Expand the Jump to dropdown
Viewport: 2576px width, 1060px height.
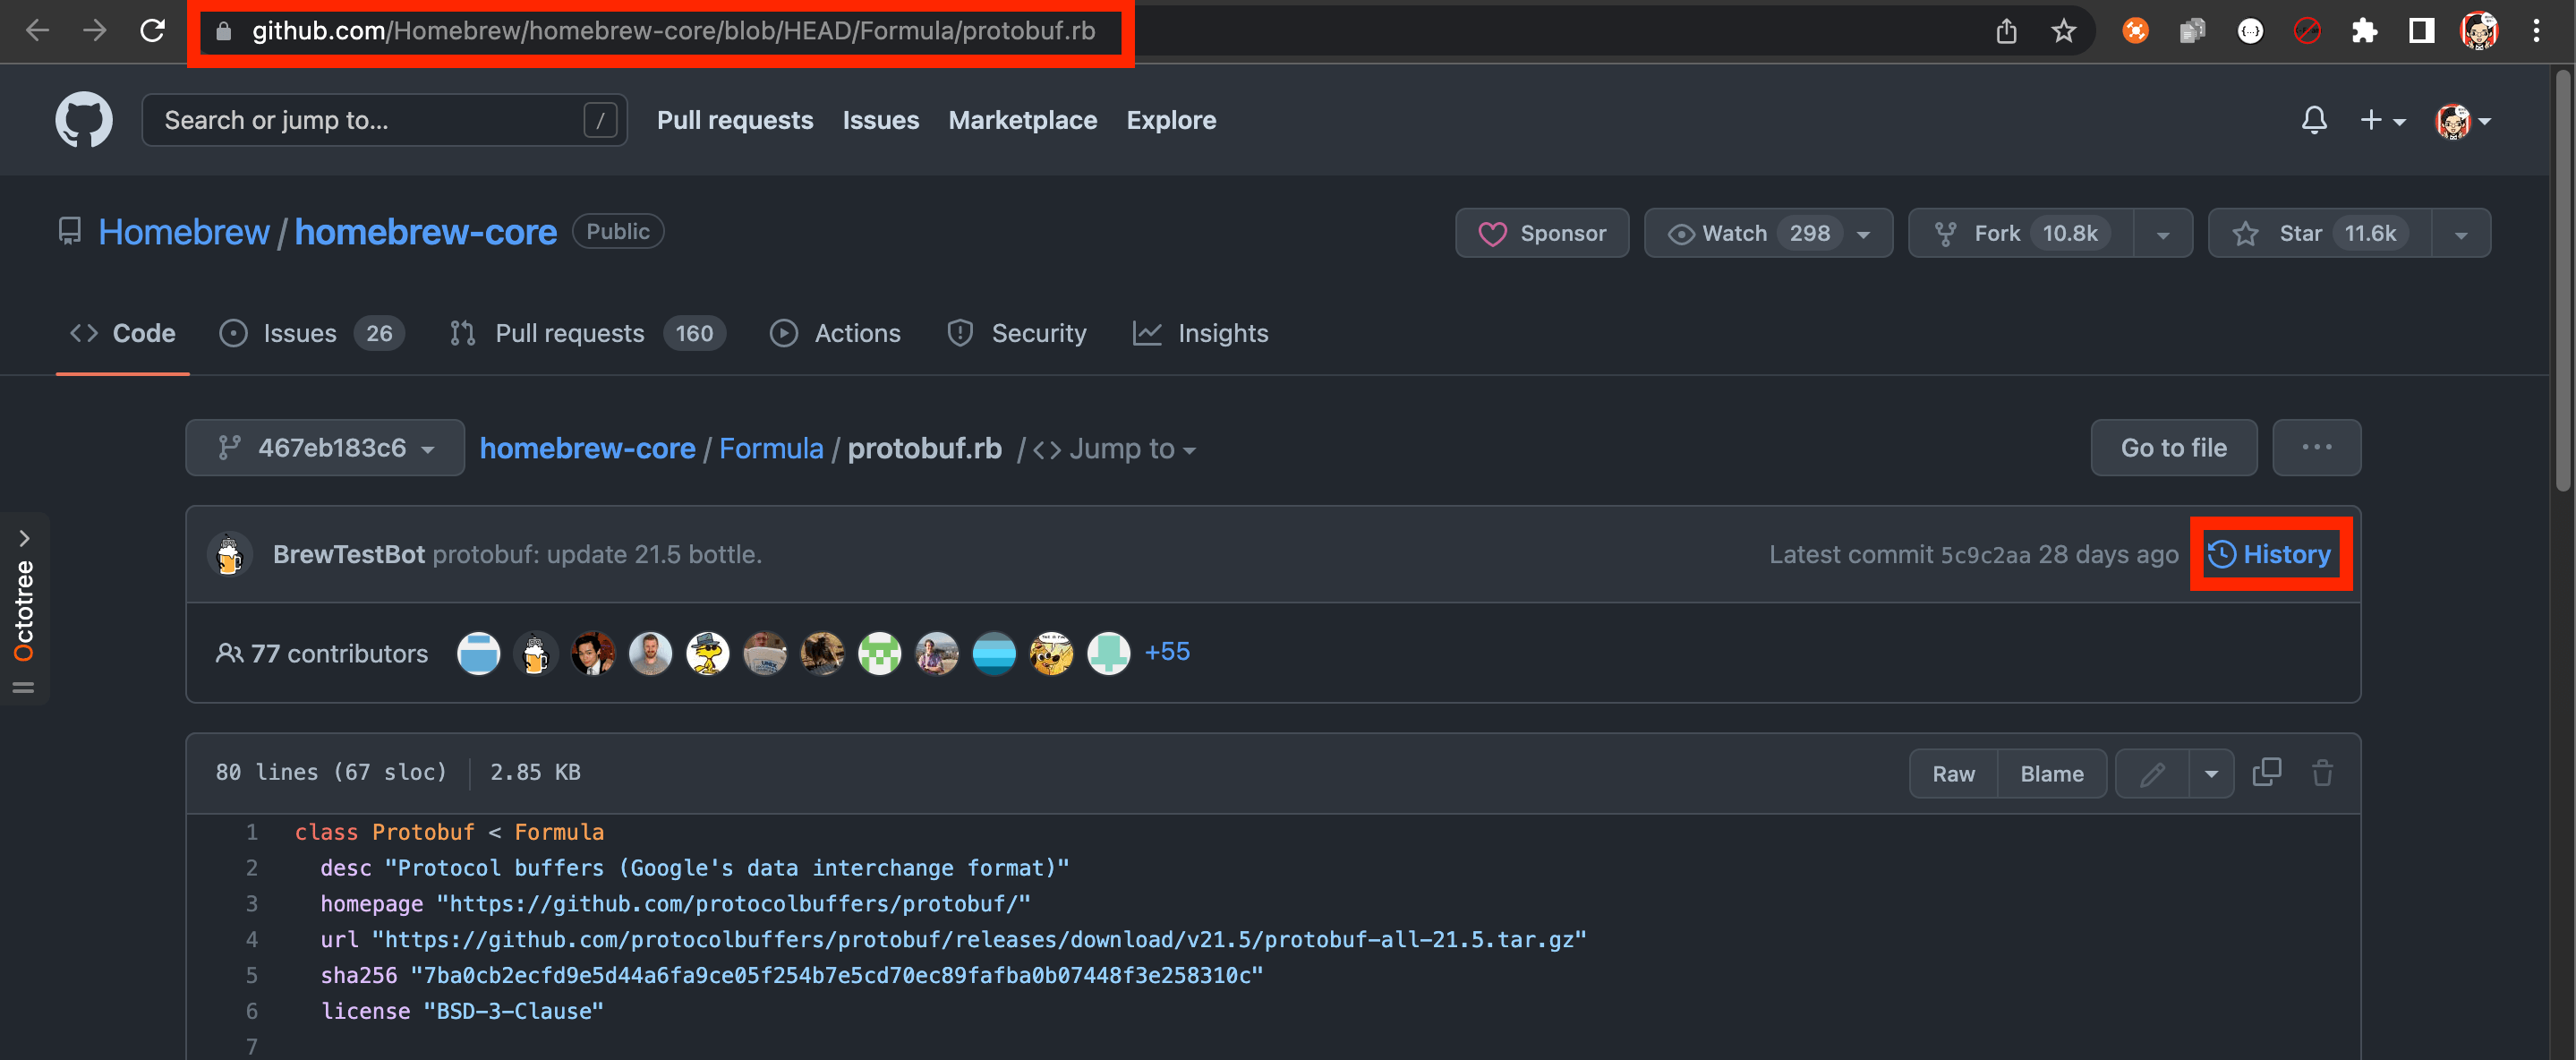click(1115, 450)
